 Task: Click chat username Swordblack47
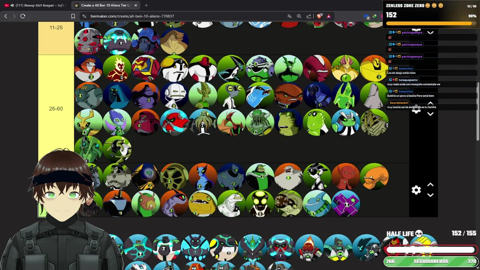point(399,103)
